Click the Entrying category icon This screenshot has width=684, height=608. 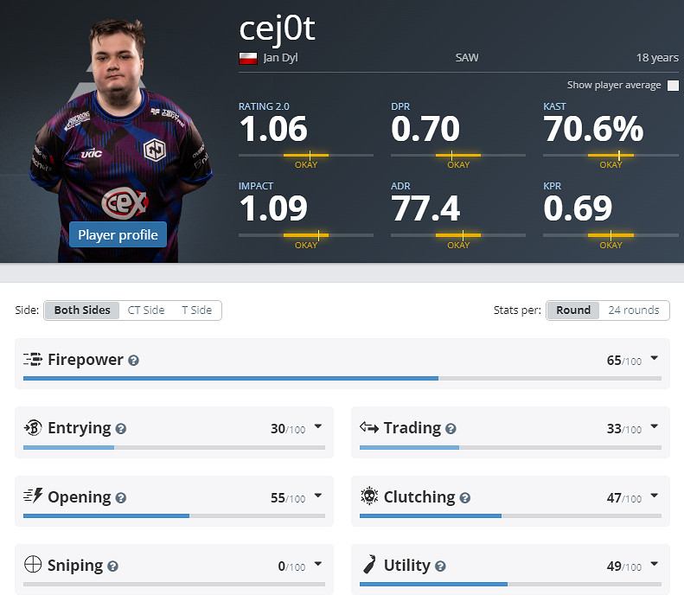coord(33,427)
